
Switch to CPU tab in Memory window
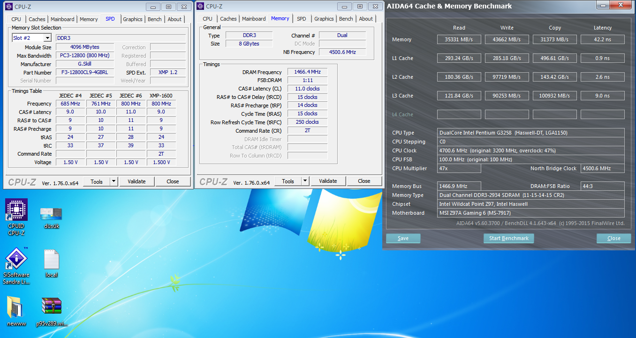(x=208, y=19)
